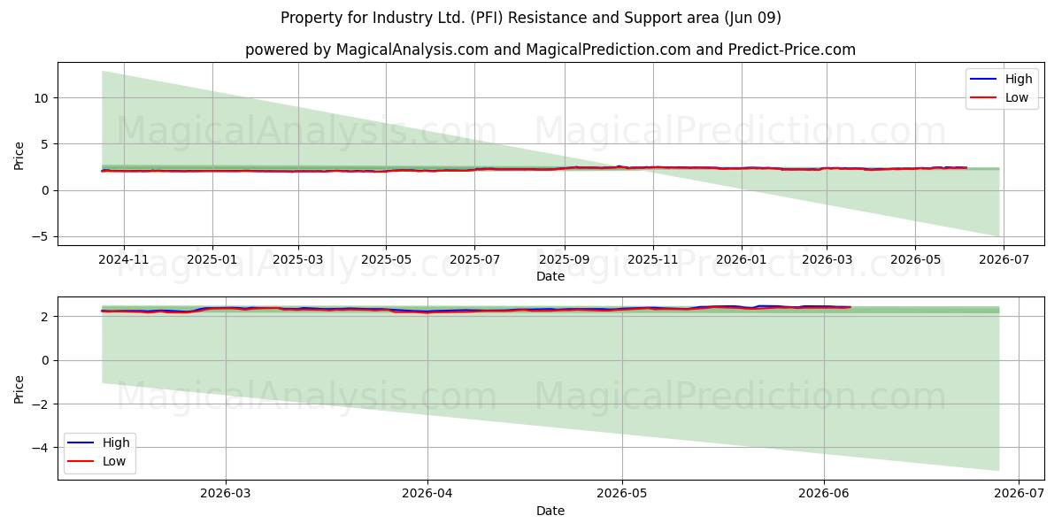Click the '2025-03' x-axis label in the top chart

click(x=298, y=260)
